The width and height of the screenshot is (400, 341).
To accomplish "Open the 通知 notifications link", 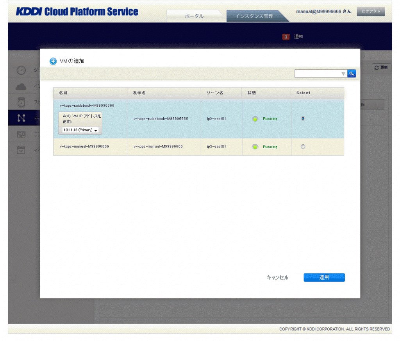I will tap(298, 37).
